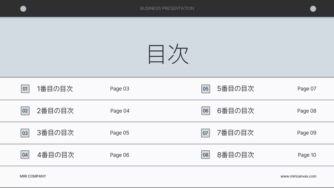The height and width of the screenshot is (188, 334).
Task: Select the 04 number box
Action: (x=25, y=155)
